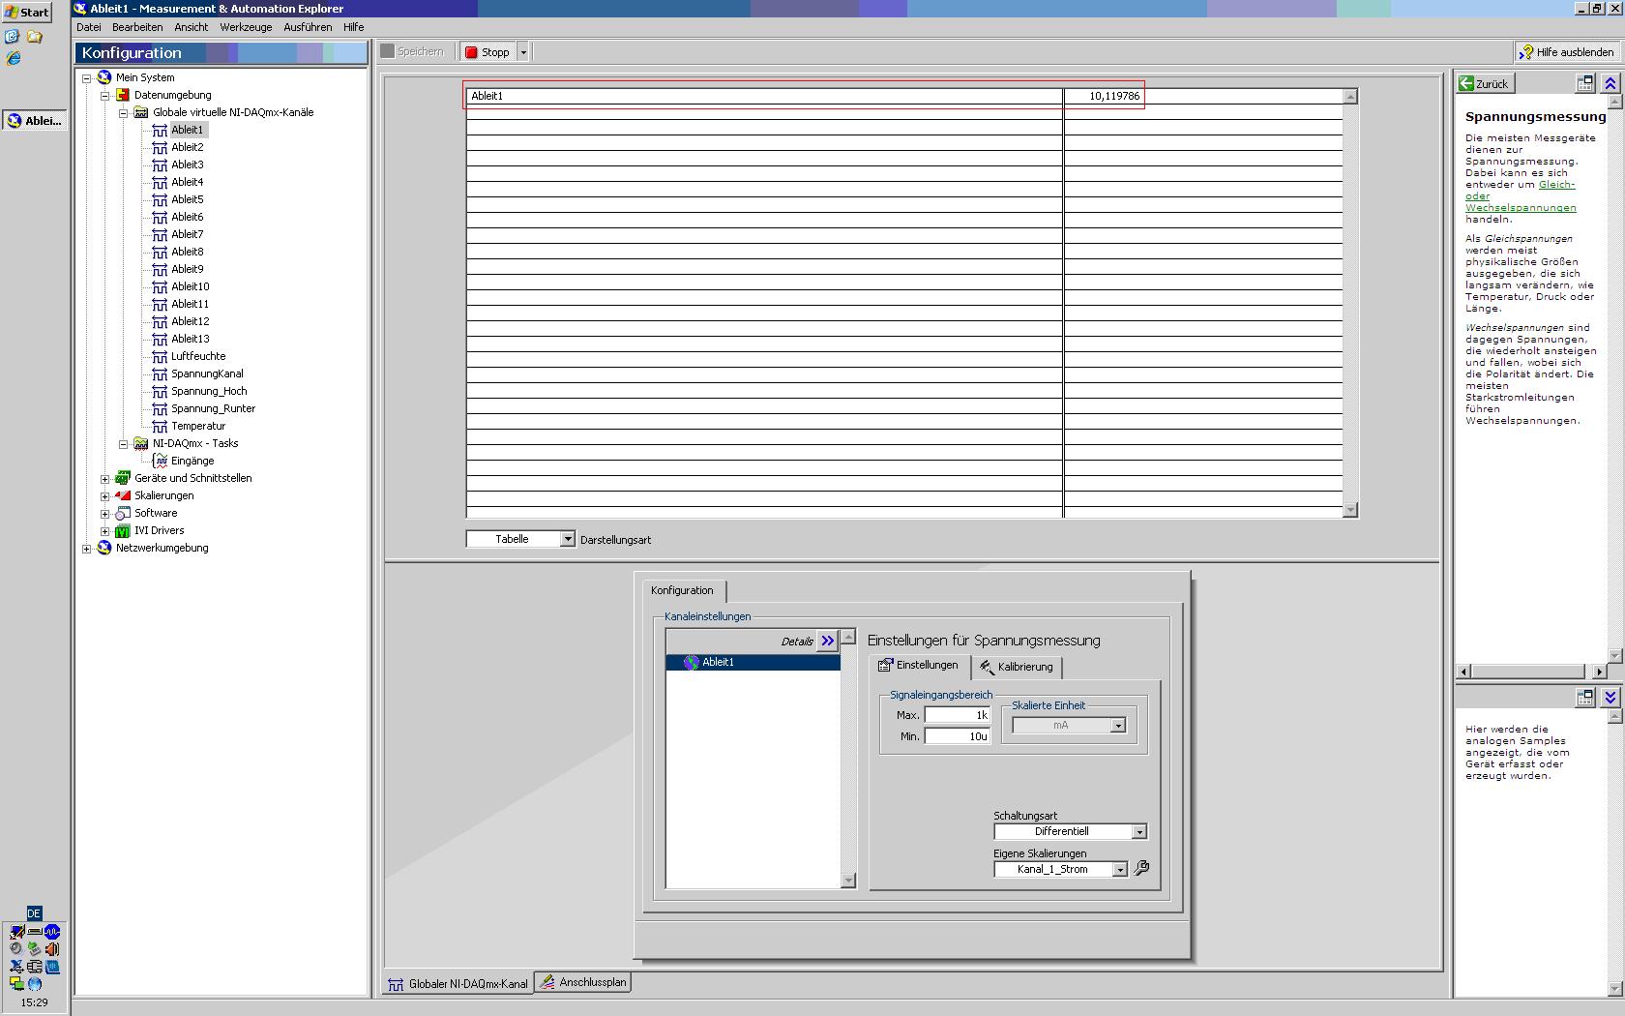Click the Eingänge task icon
Image resolution: width=1625 pixels, height=1016 pixels.
pos(161,461)
